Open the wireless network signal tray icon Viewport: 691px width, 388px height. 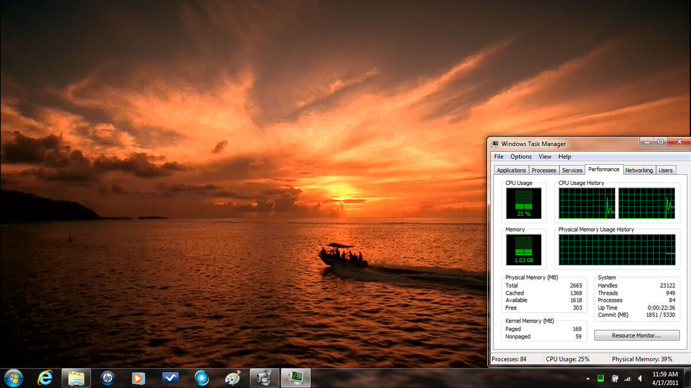(628, 379)
